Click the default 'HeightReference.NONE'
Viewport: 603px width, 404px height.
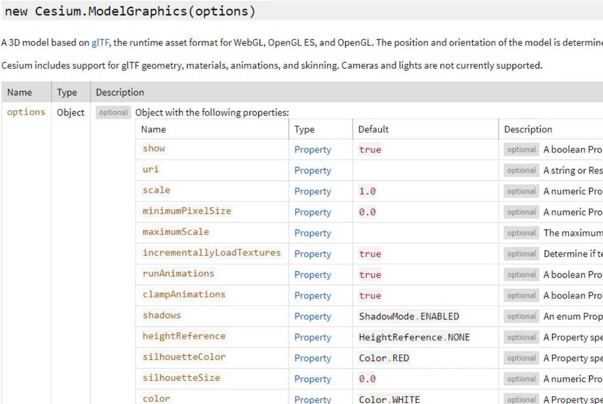(414, 337)
